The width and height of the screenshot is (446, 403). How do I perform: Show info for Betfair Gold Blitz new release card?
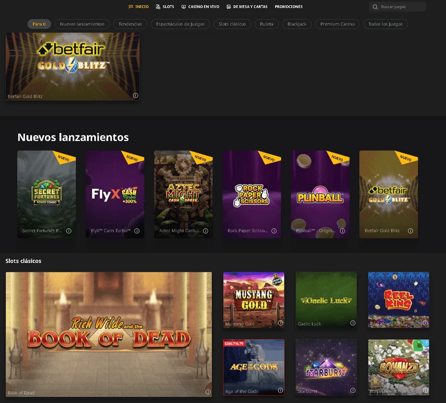[x=410, y=231]
